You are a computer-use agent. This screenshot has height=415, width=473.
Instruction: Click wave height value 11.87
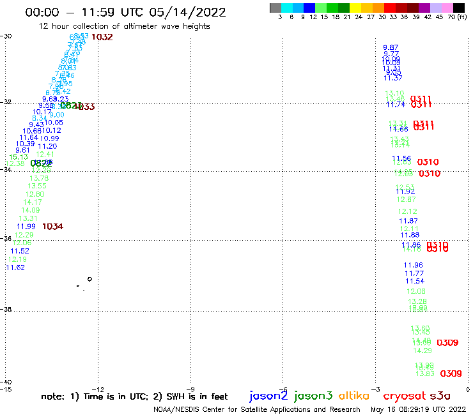pos(408,221)
